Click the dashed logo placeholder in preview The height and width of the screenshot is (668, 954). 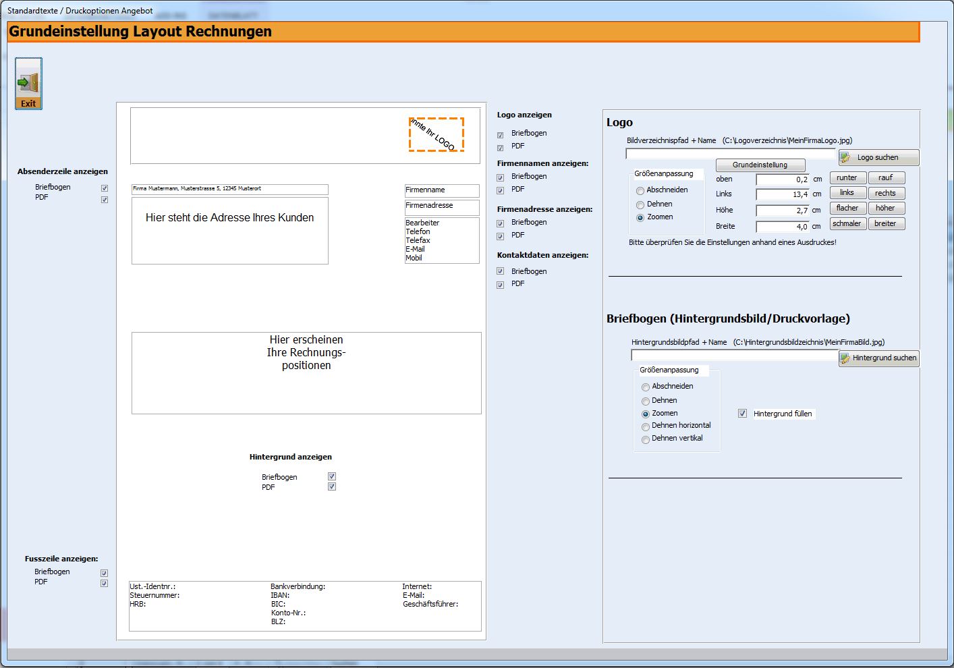click(437, 134)
